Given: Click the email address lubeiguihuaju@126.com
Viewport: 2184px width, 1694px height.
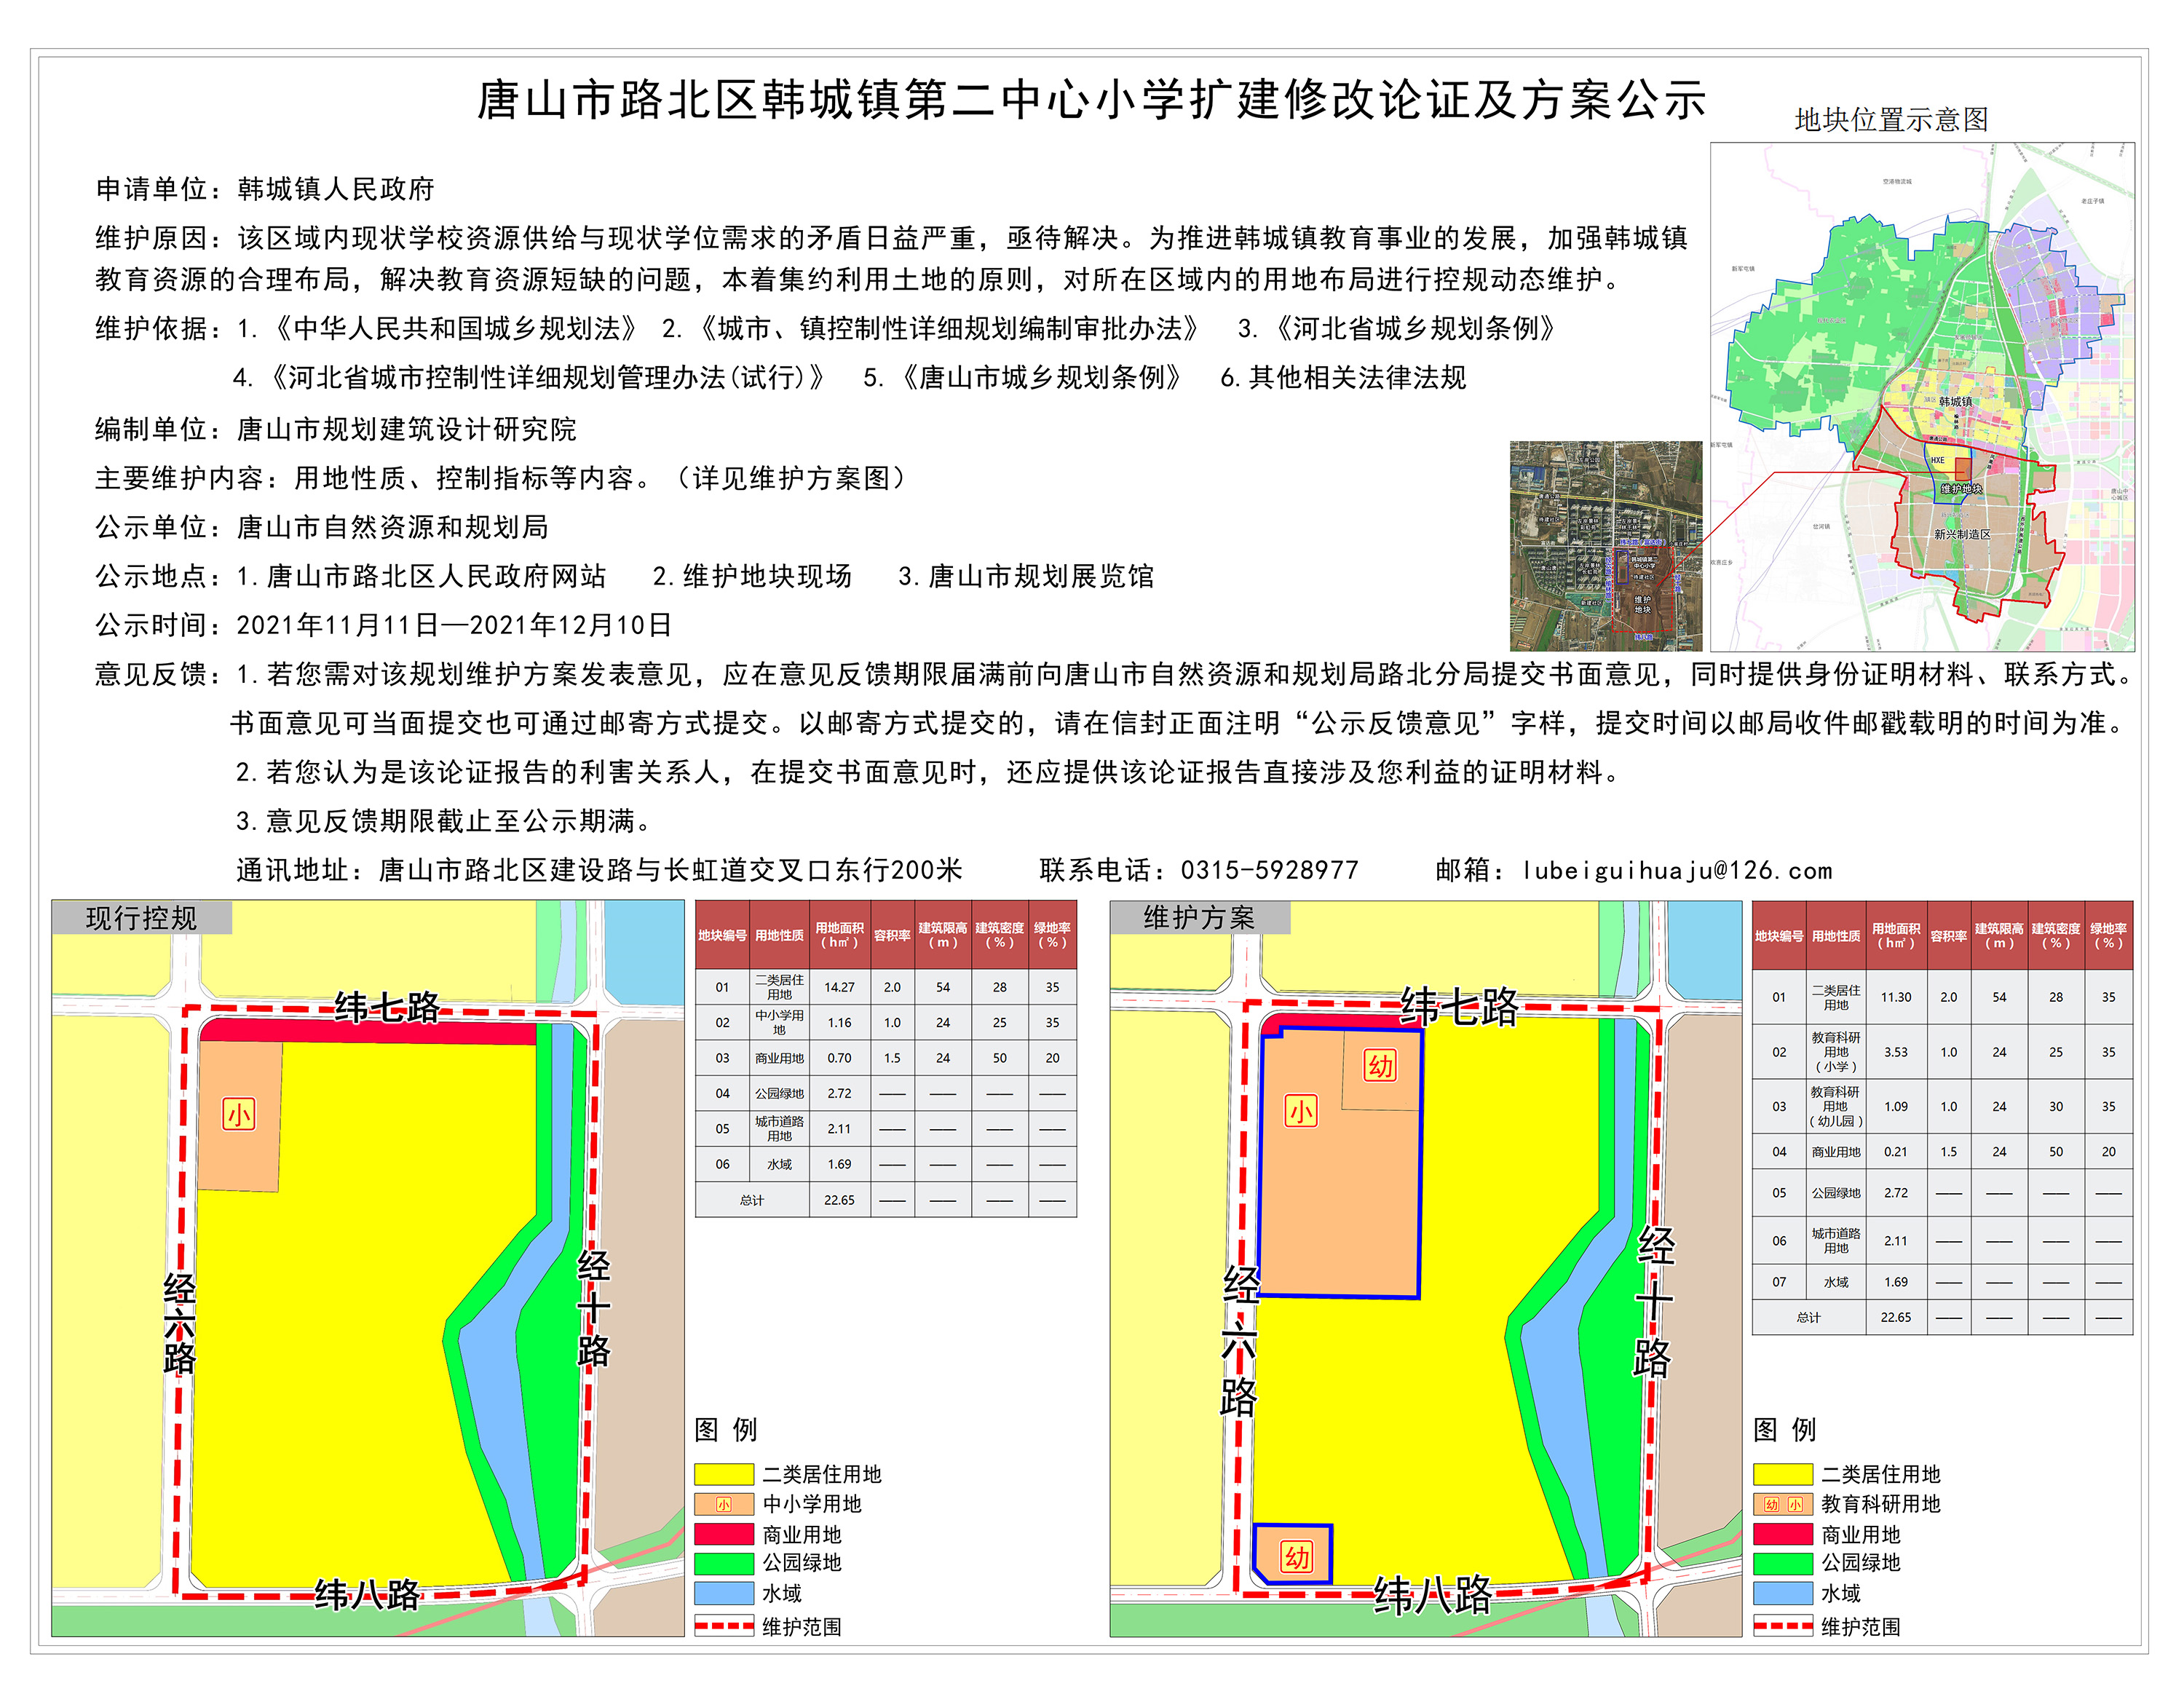Looking at the screenshot, I should [x=1677, y=871].
